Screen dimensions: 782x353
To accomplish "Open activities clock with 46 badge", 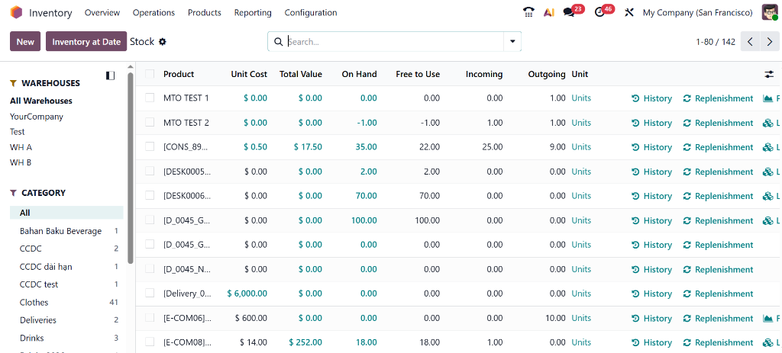I will point(600,12).
